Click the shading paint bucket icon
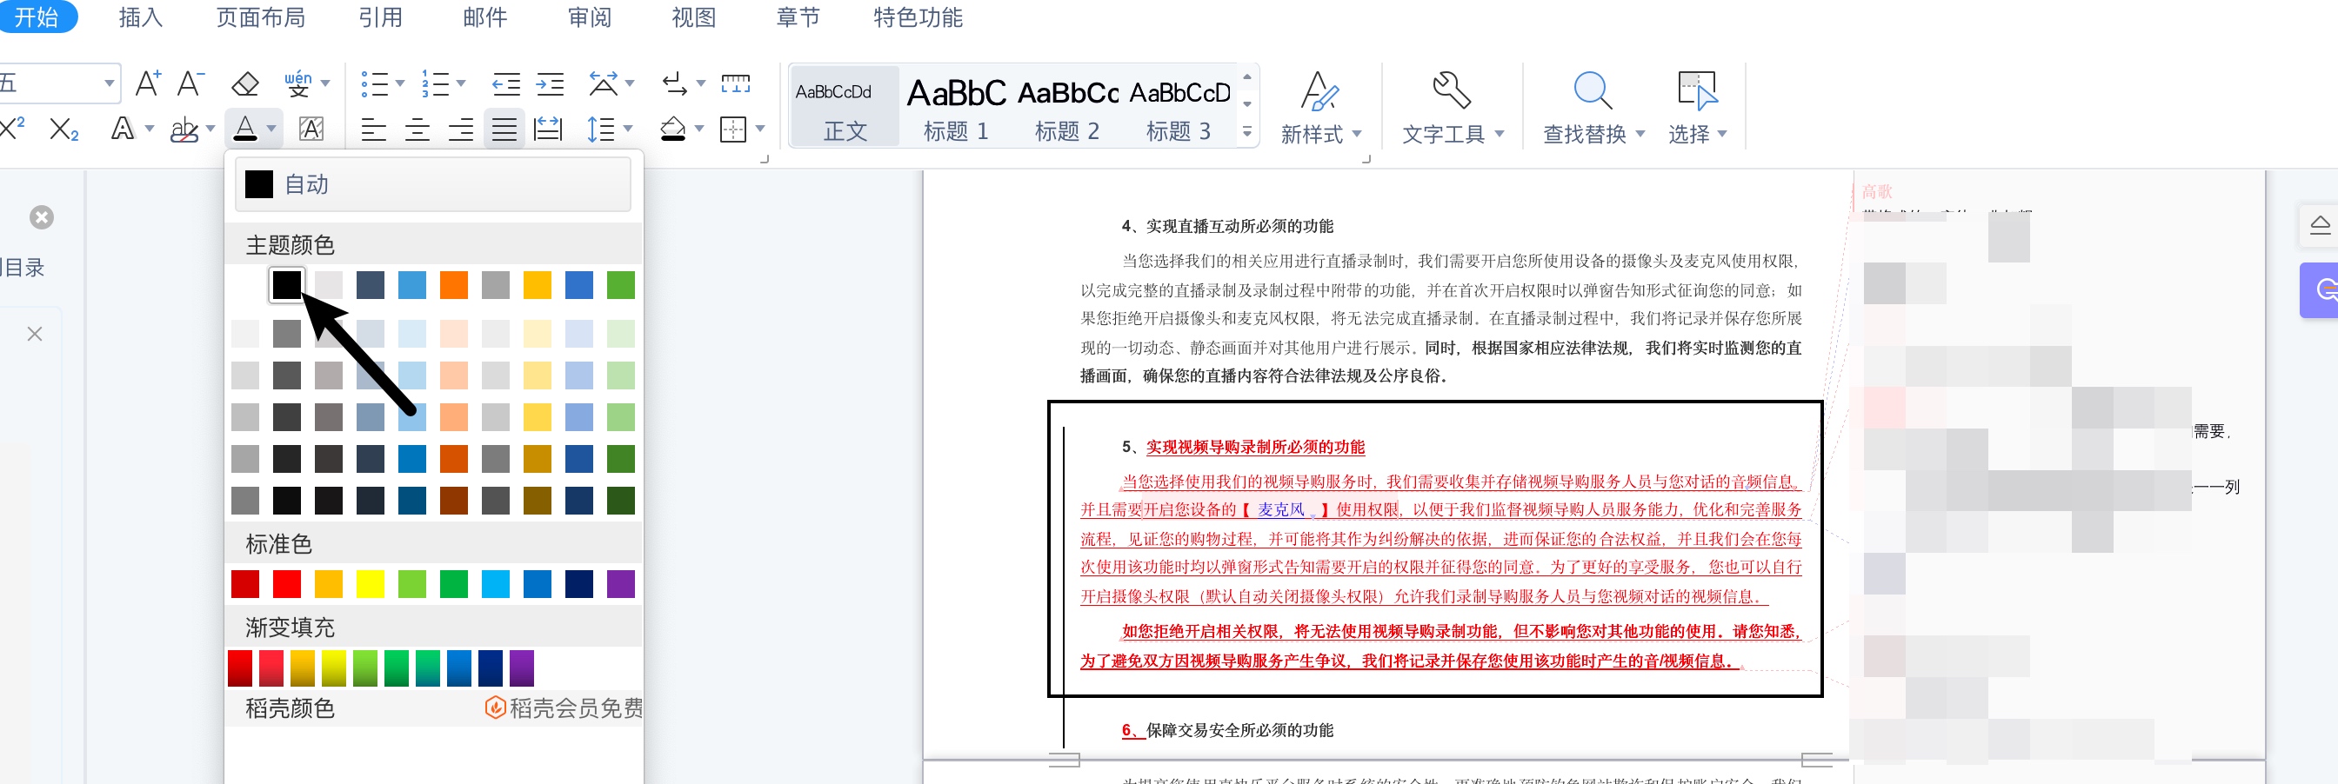Viewport: 2338px width, 784px height. click(x=672, y=129)
